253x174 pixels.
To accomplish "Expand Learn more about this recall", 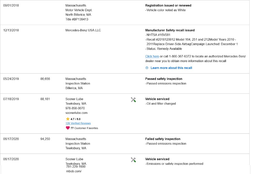I will click(x=171, y=68).
